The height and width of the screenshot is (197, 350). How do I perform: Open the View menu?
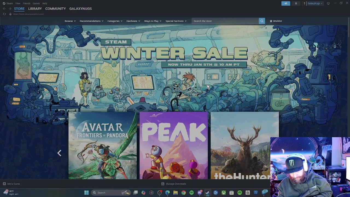(18, 3)
